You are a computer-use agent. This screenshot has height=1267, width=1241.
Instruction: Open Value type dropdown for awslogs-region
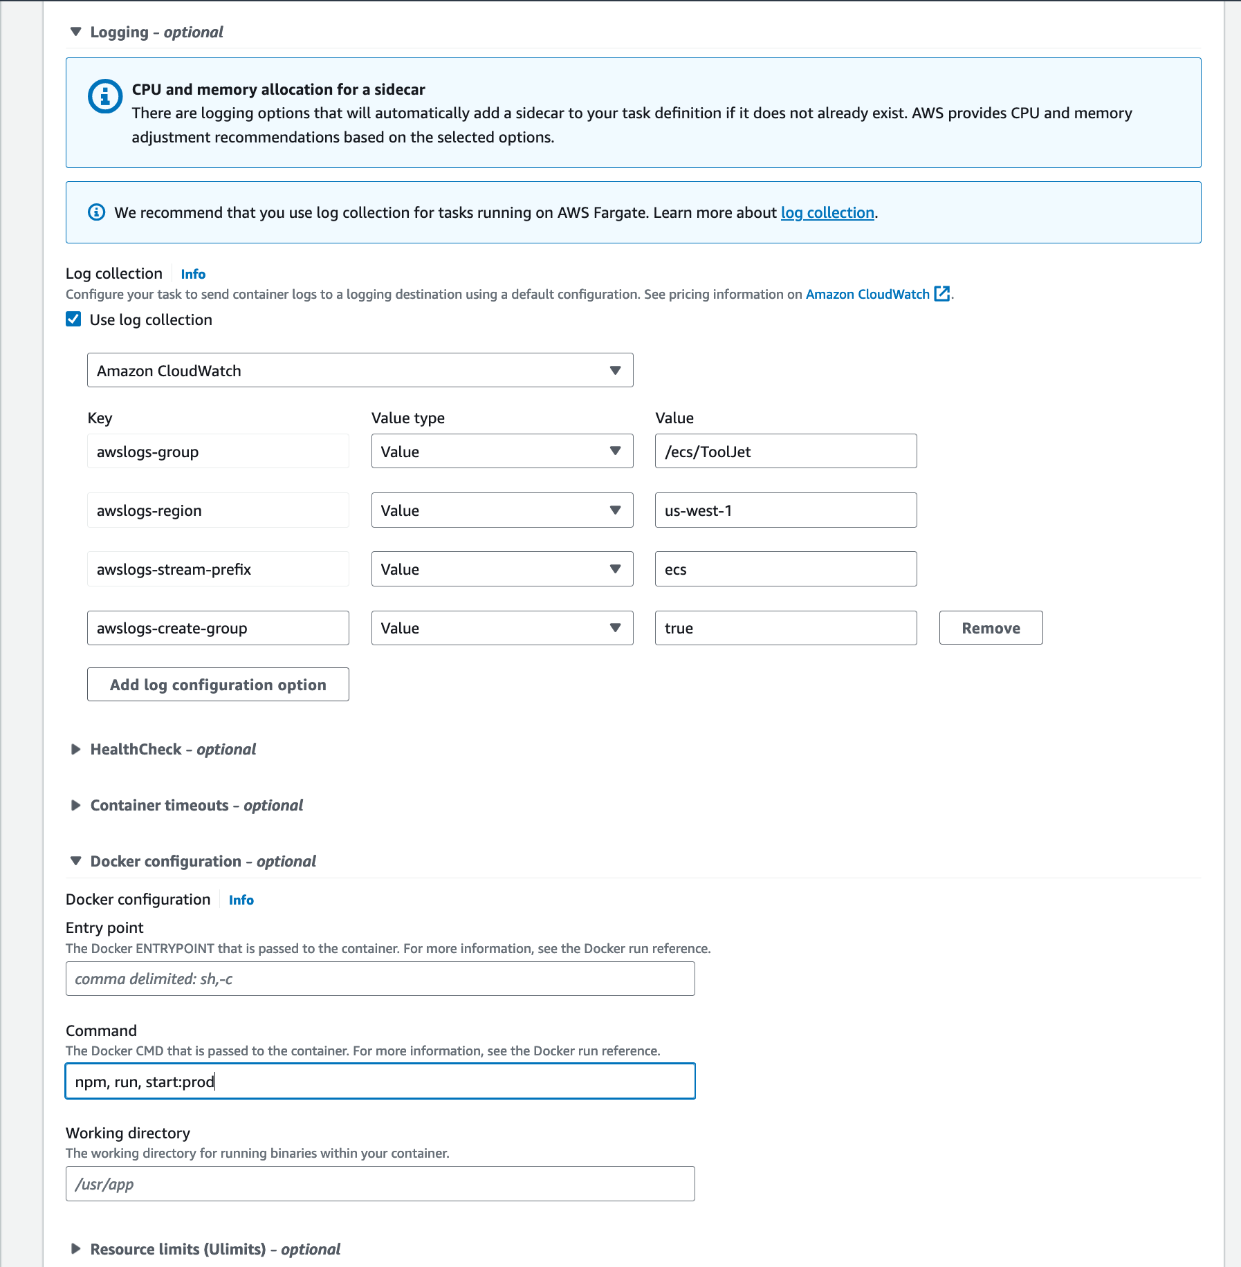click(x=502, y=510)
